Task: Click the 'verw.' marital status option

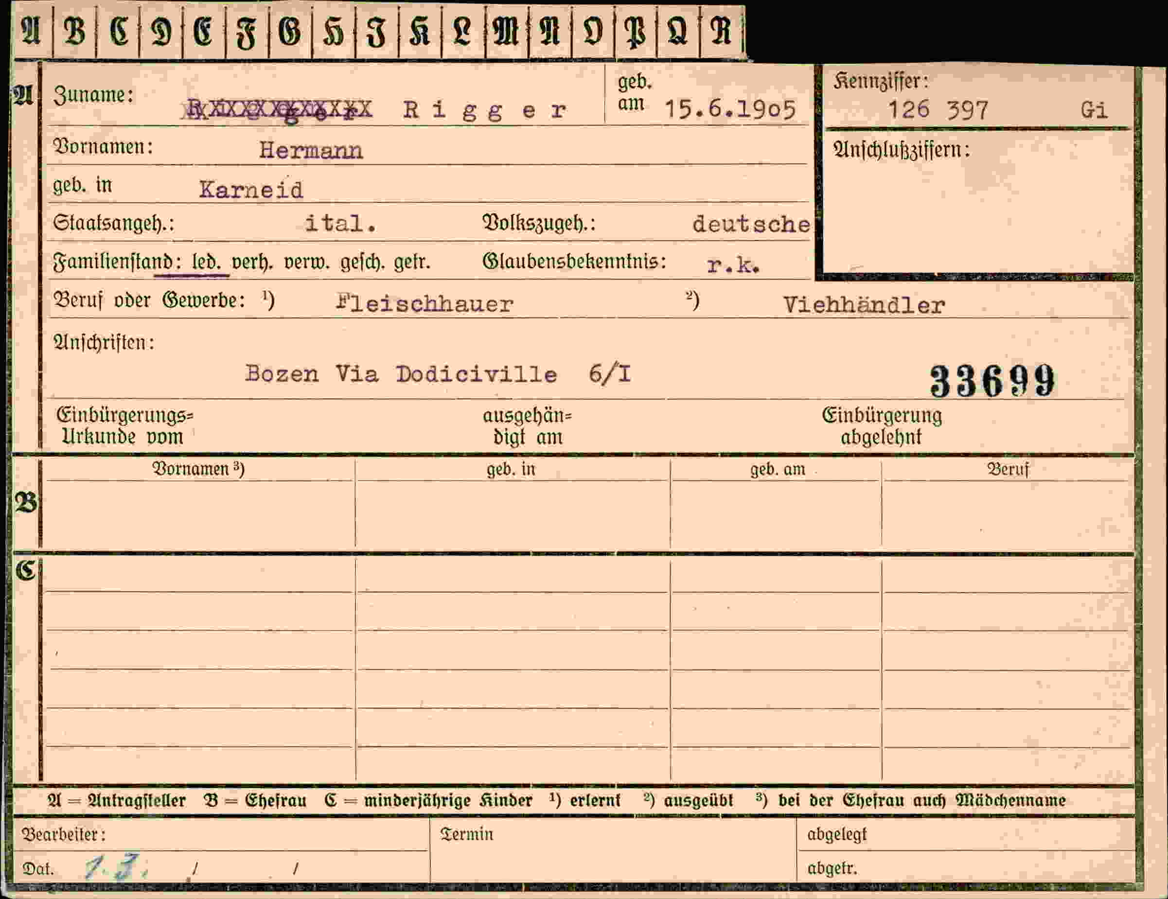Action: tap(307, 263)
